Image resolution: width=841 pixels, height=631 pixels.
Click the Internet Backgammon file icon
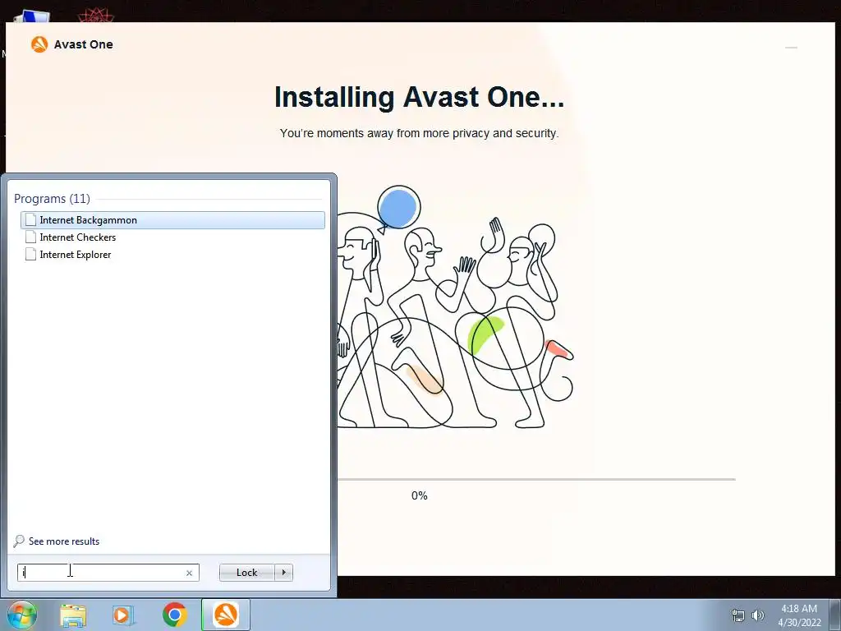click(x=30, y=220)
